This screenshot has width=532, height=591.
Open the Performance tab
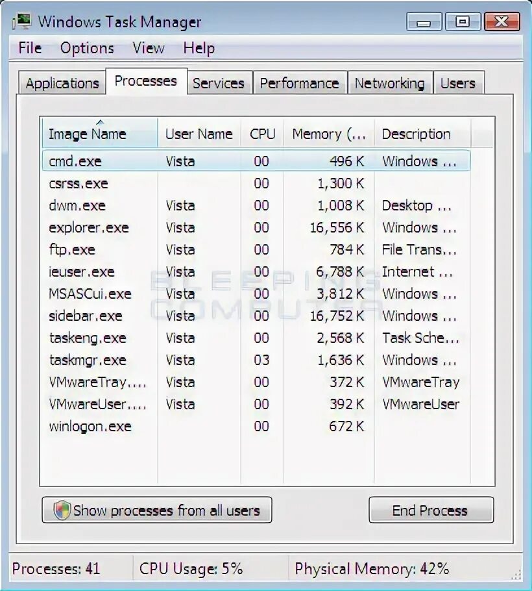[299, 83]
